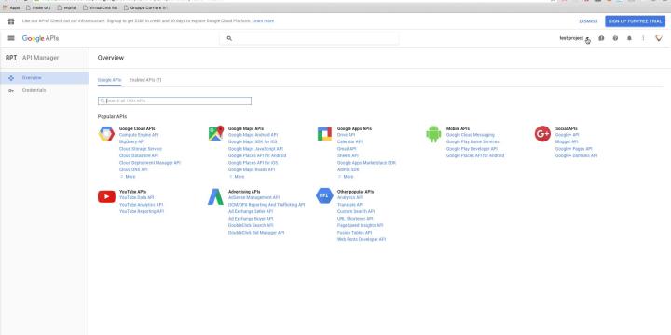Open Google Apps Marketplace SDK link
The width and height of the screenshot is (671, 335).
(x=366, y=163)
